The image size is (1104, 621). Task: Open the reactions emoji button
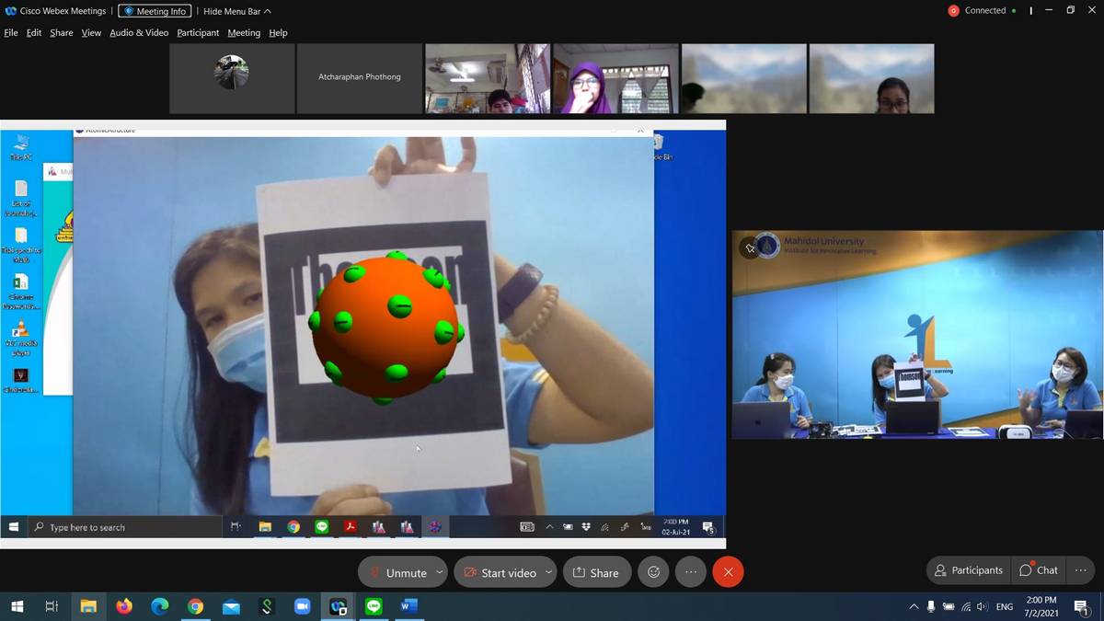tap(653, 572)
